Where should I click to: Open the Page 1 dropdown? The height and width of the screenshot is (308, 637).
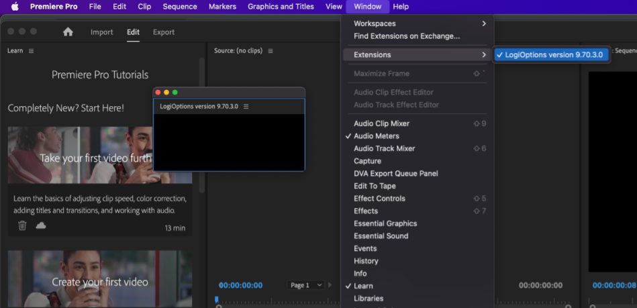pyautogui.click(x=307, y=285)
